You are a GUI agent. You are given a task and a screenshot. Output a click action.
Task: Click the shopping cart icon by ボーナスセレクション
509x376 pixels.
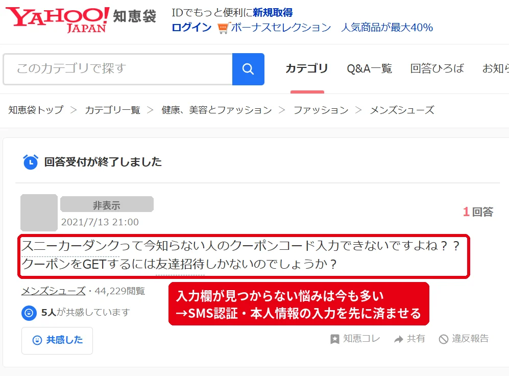[x=223, y=28]
